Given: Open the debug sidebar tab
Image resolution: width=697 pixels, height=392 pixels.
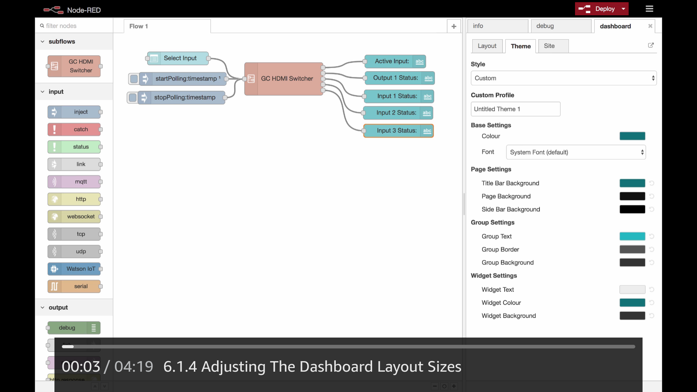Looking at the screenshot, I should 545,26.
